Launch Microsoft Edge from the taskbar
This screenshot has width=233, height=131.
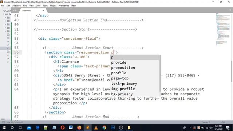point(37,128)
